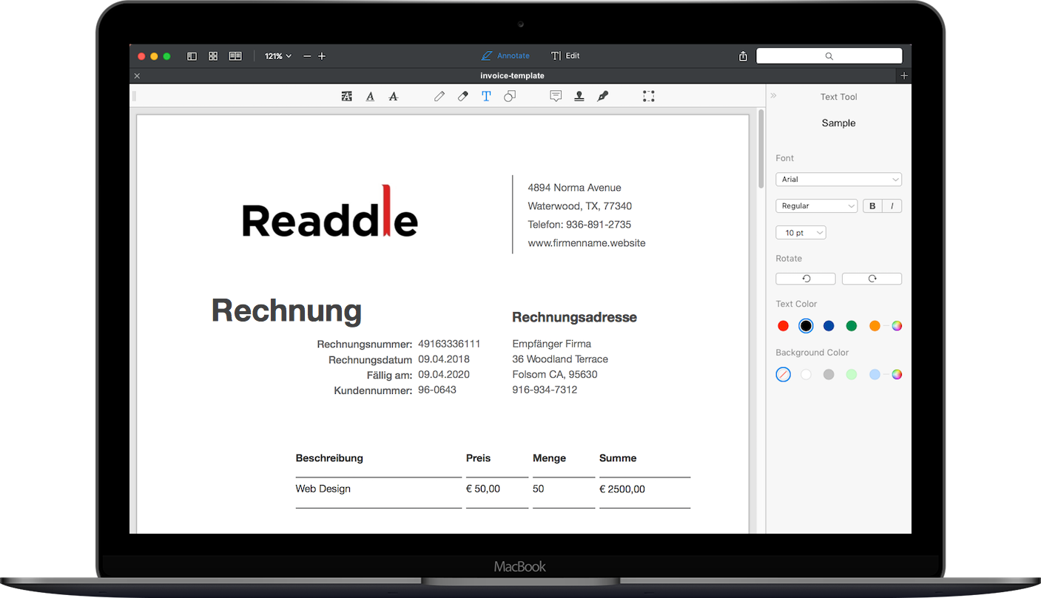Click "Web Design" table cell
The height and width of the screenshot is (598, 1041).
[323, 489]
